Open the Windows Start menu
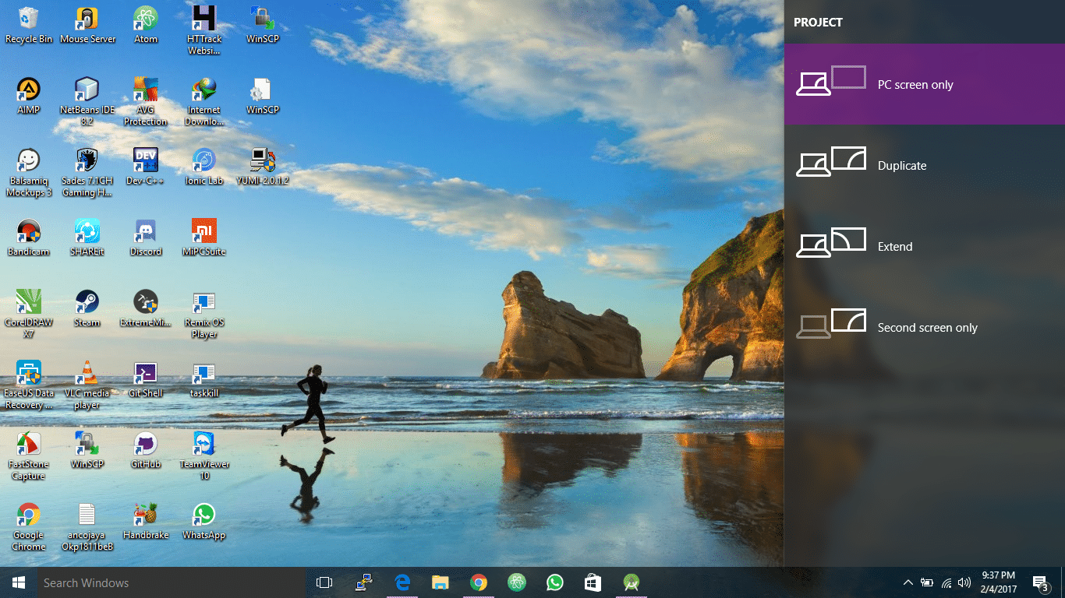The image size is (1065, 598). pos(19,582)
